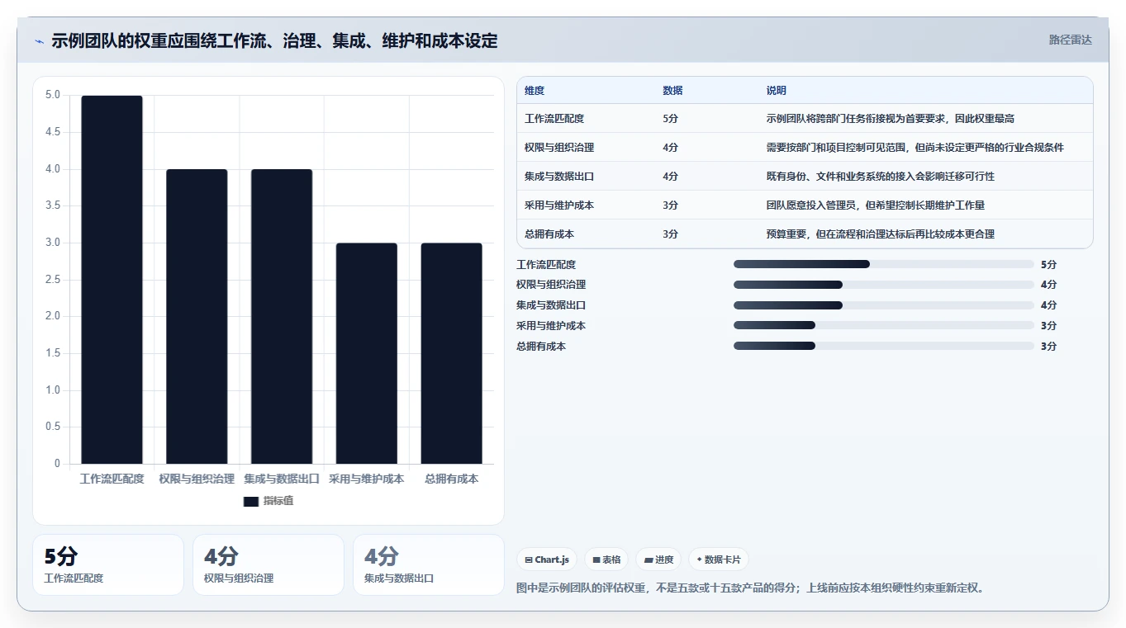This screenshot has width=1126, height=628.
Task: Click the 权限与组织治理 label on the chart axis
Action: [x=197, y=479]
